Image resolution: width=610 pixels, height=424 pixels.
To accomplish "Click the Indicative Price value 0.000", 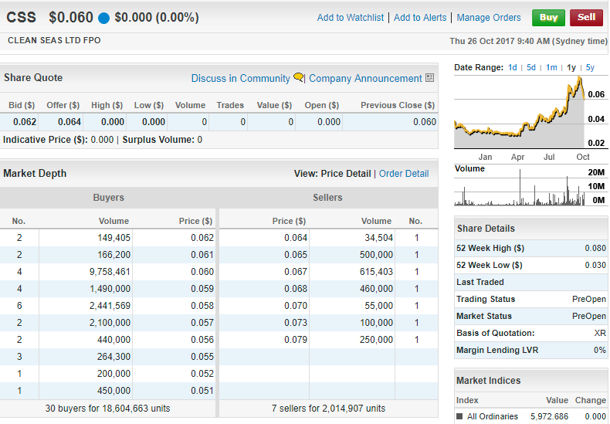I will tap(102, 140).
